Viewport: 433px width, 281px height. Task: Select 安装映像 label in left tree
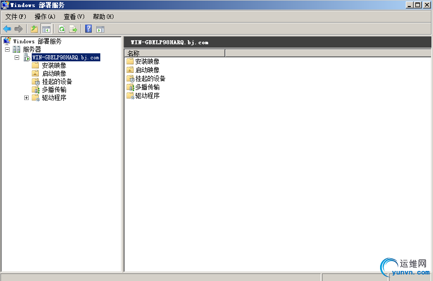point(54,65)
